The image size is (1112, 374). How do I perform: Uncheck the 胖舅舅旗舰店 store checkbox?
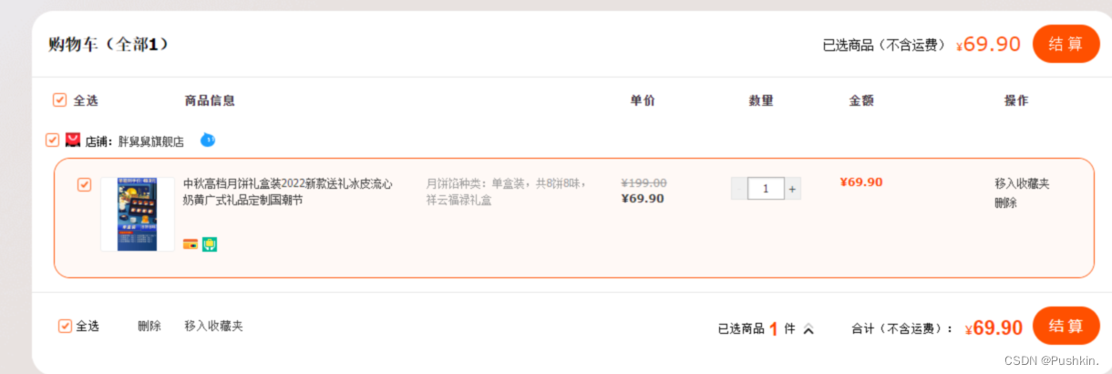[53, 140]
